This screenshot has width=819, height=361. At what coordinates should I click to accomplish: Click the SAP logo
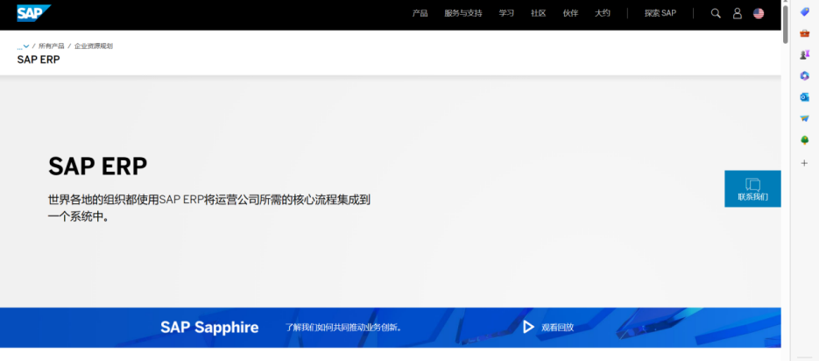click(34, 13)
